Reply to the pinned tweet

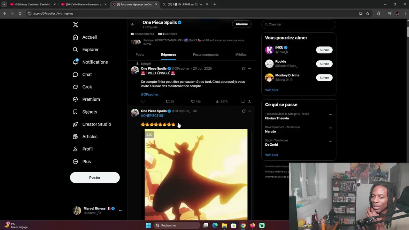[x=143, y=101]
